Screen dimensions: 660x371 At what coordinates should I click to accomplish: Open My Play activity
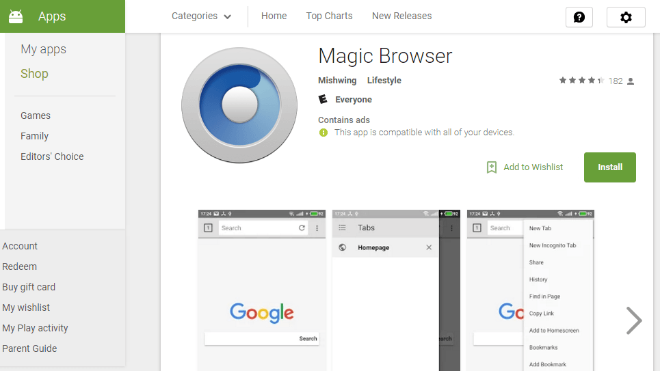[35, 328]
